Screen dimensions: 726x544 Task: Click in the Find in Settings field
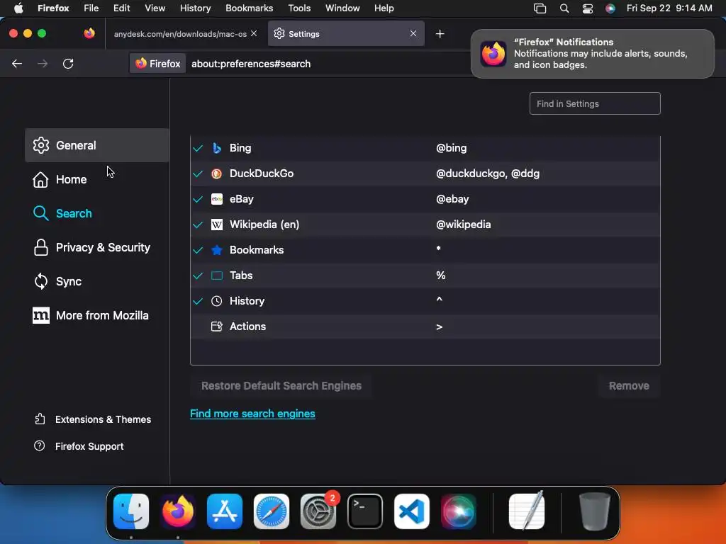pyautogui.click(x=595, y=103)
